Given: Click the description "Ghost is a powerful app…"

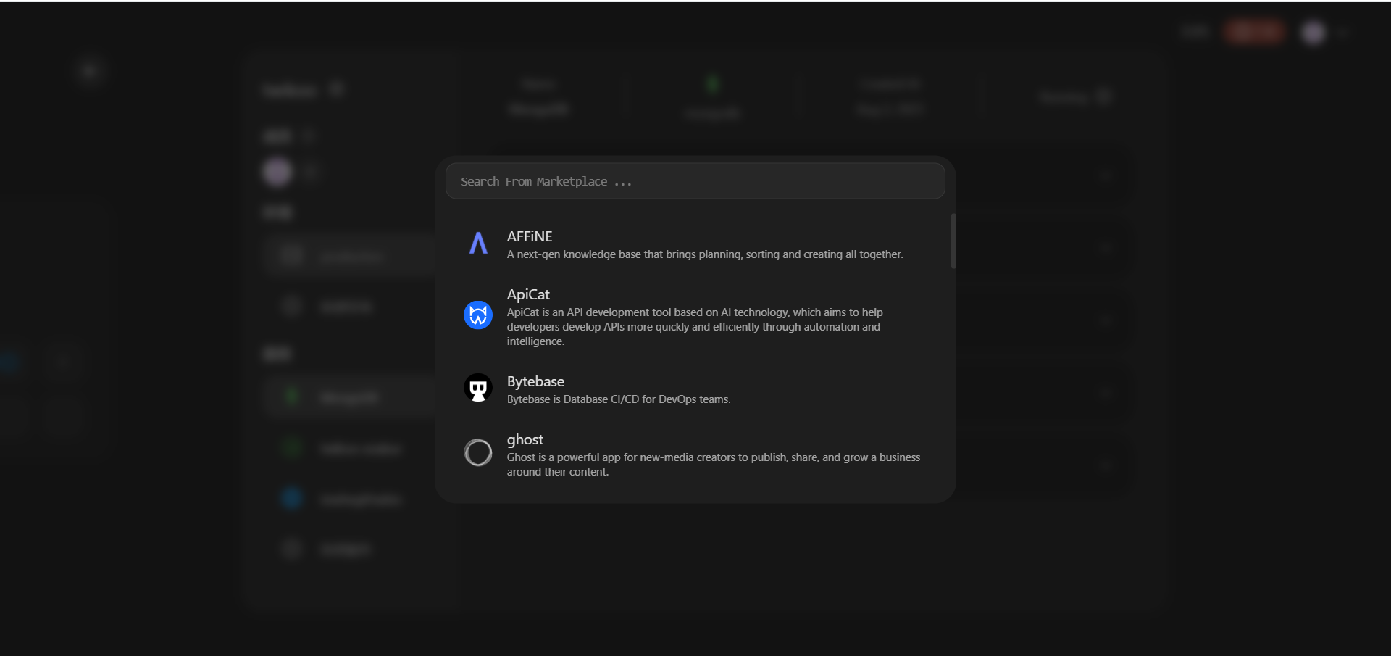Looking at the screenshot, I should 714,465.
